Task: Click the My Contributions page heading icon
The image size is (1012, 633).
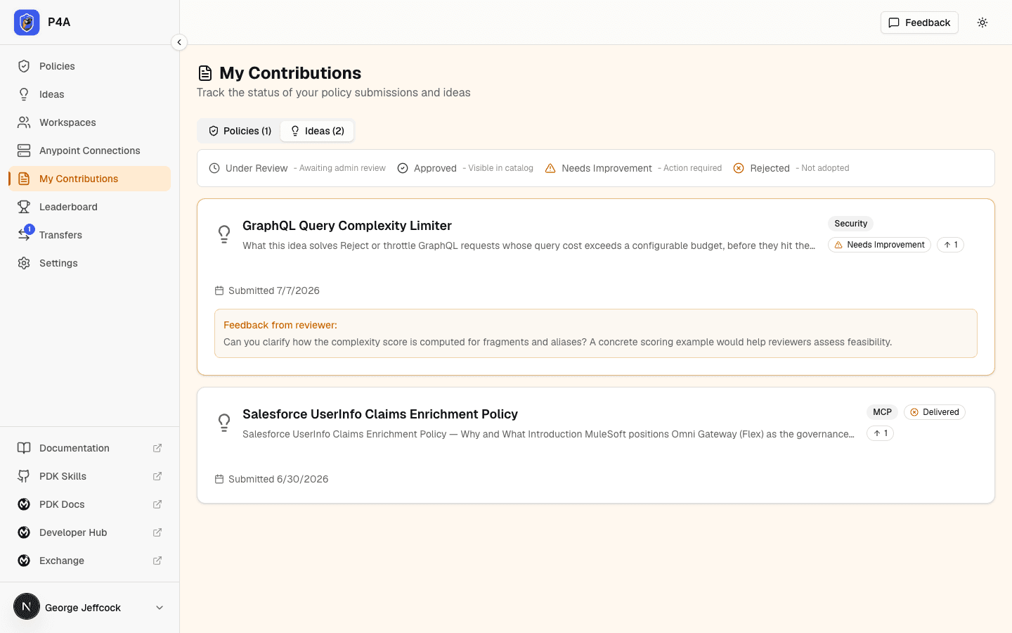Action: pyautogui.click(x=205, y=73)
